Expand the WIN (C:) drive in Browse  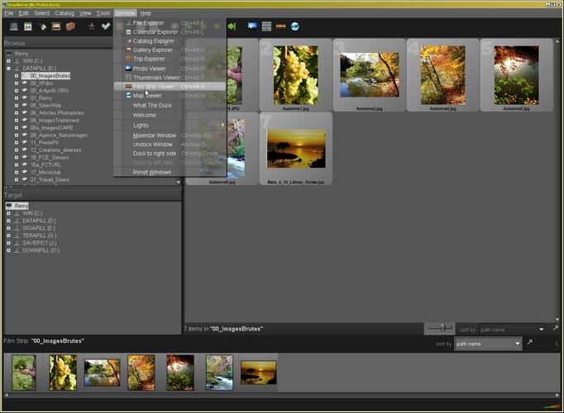(x=8, y=60)
